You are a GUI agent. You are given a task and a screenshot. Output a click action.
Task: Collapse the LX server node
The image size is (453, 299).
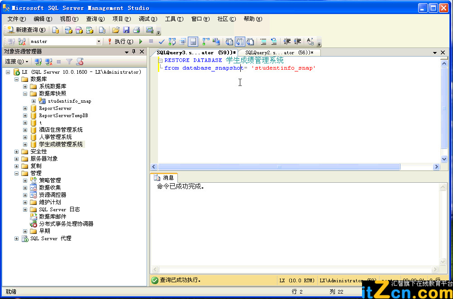click(8, 72)
